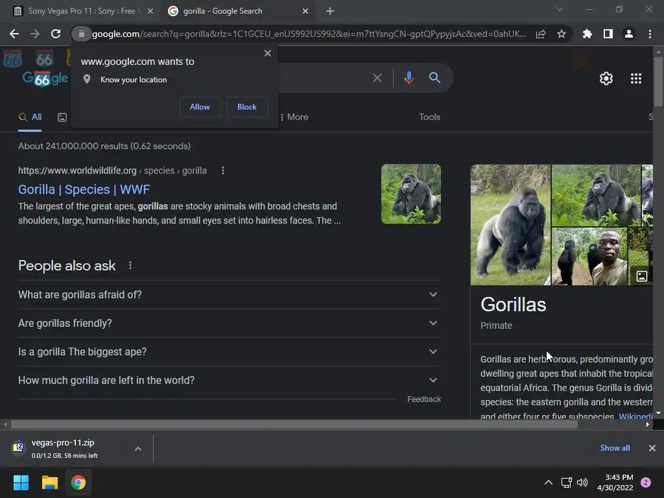
Task: Open the vegas-pro-11.zip download options arrow
Action: click(x=138, y=449)
